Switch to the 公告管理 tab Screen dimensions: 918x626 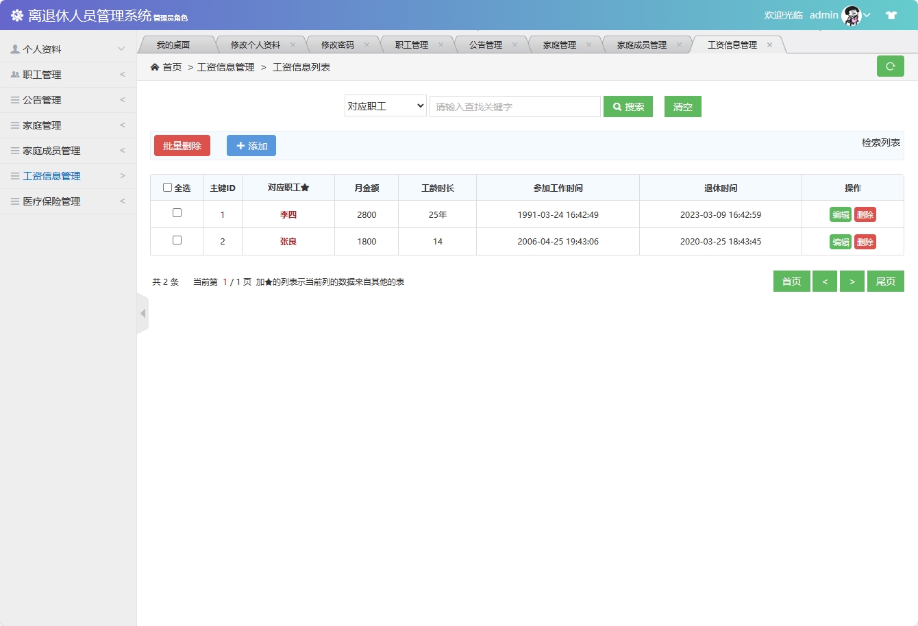click(485, 43)
